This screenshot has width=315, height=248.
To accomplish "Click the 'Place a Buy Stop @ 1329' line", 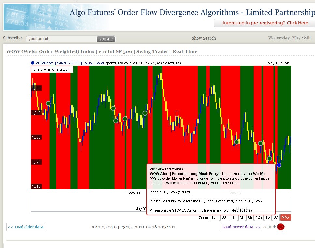I will 170,192.
